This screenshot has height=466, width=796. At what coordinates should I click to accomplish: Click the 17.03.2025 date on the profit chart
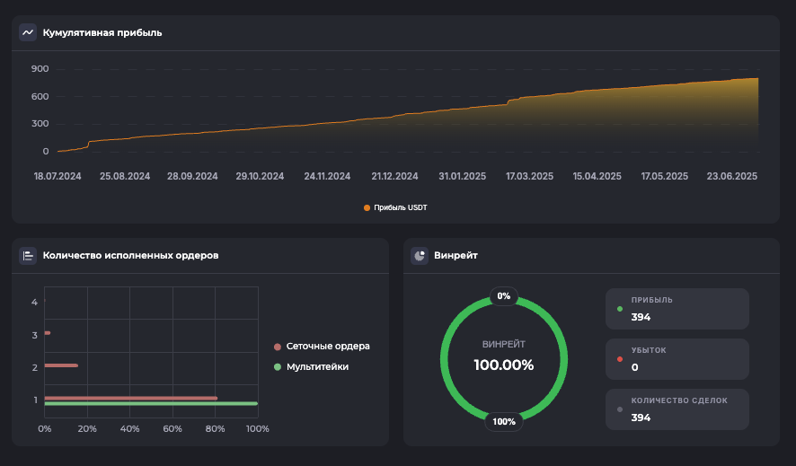[528, 177]
